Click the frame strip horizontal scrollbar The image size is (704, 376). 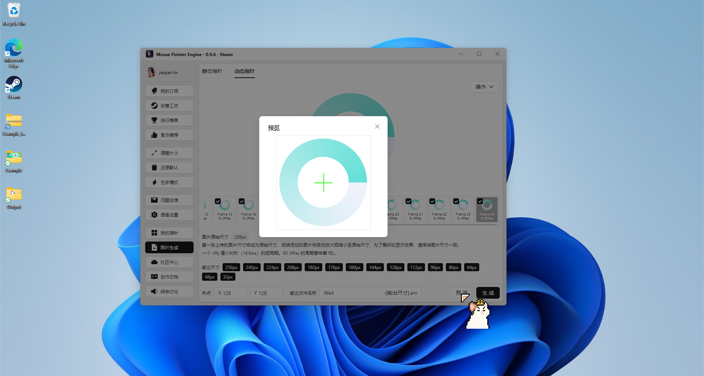click(440, 225)
